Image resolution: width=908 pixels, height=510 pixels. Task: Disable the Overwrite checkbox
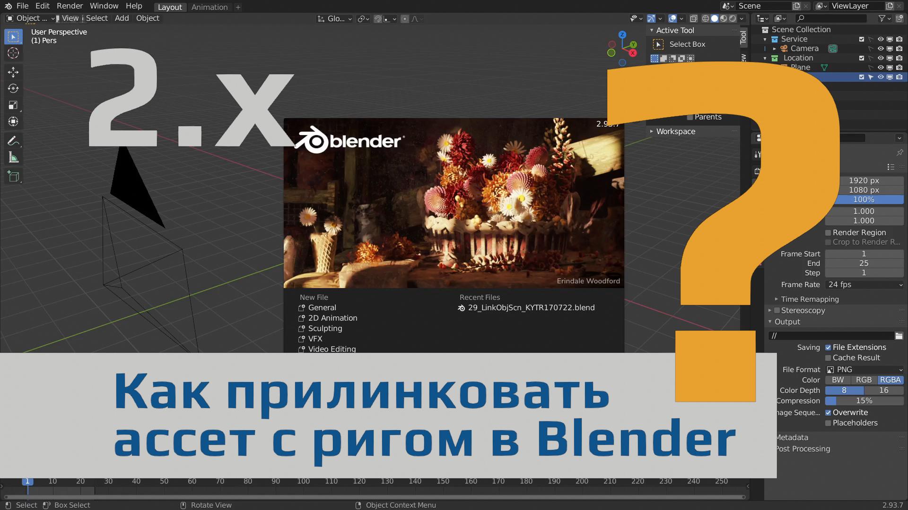[x=828, y=413]
